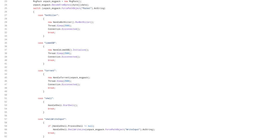Click line number 25 in the gutter

pos(6,8)
